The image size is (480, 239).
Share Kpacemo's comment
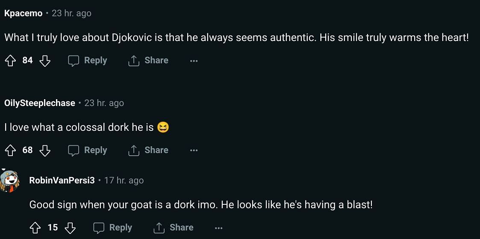pos(148,61)
